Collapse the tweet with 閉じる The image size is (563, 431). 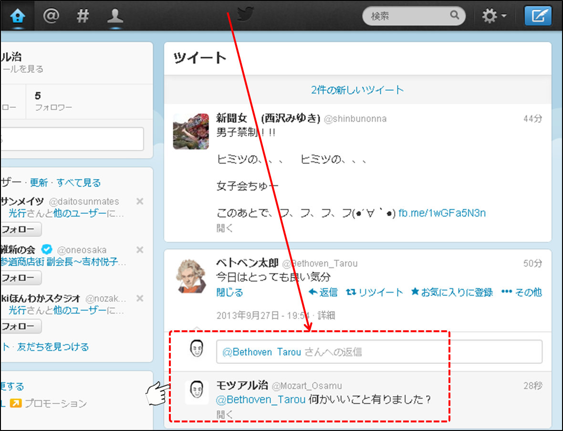229,292
